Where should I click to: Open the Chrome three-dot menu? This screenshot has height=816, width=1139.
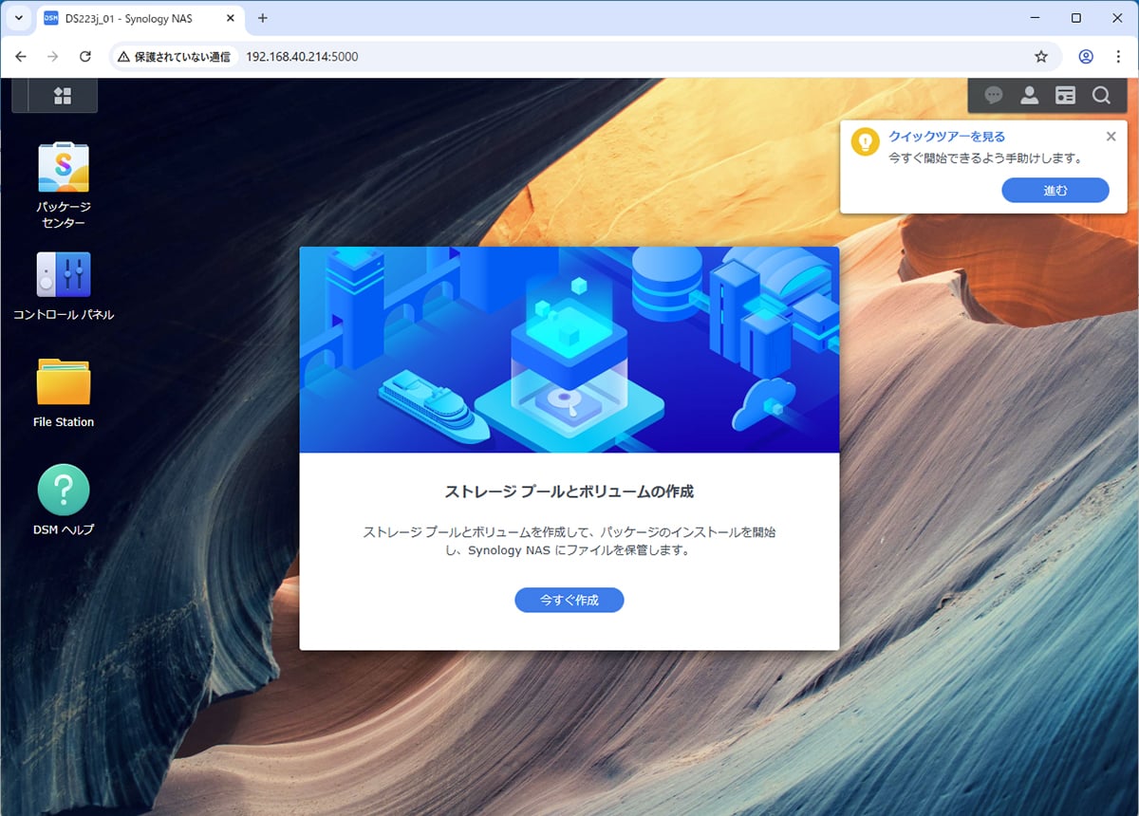click(x=1118, y=57)
